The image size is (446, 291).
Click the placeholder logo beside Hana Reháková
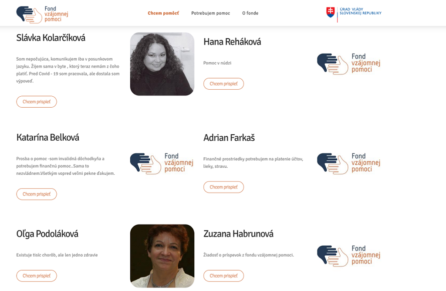click(348, 64)
